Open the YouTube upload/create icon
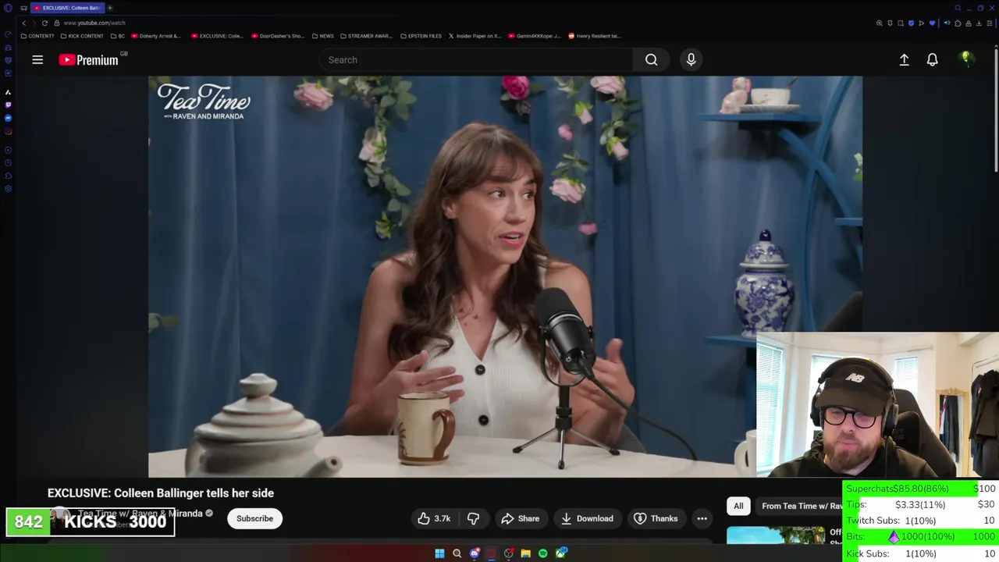The image size is (999, 562). pyautogui.click(x=904, y=59)
